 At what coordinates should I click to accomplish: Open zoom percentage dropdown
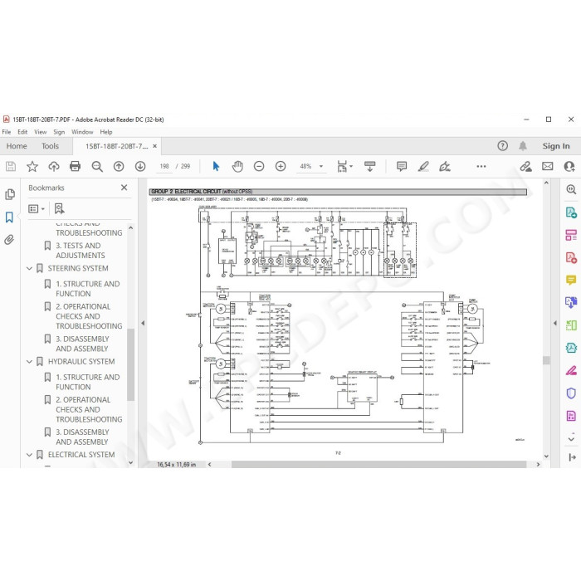(x=321, y=166)
